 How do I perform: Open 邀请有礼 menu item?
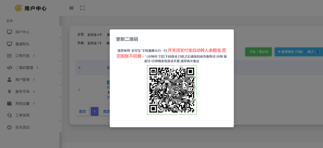[22, 44]
